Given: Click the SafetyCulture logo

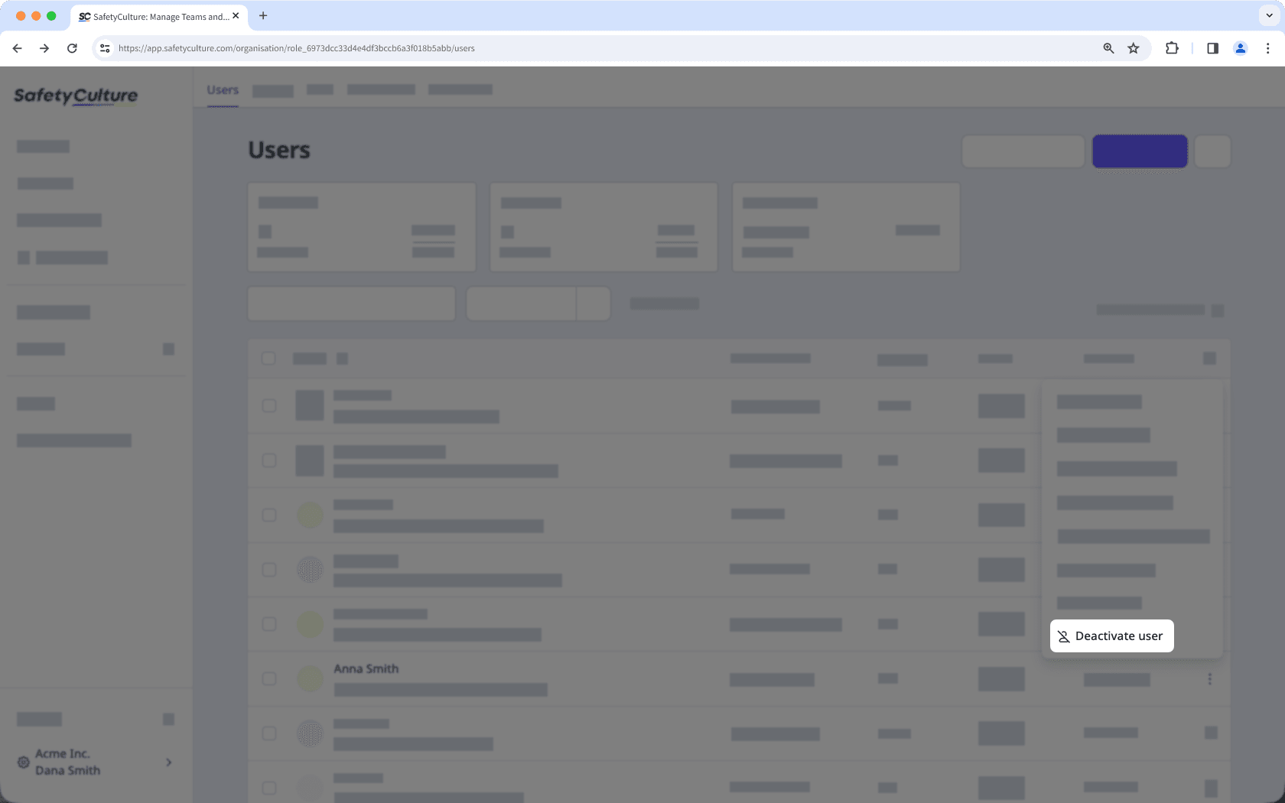Looking at the screenshot, I should tap(75, 96).
